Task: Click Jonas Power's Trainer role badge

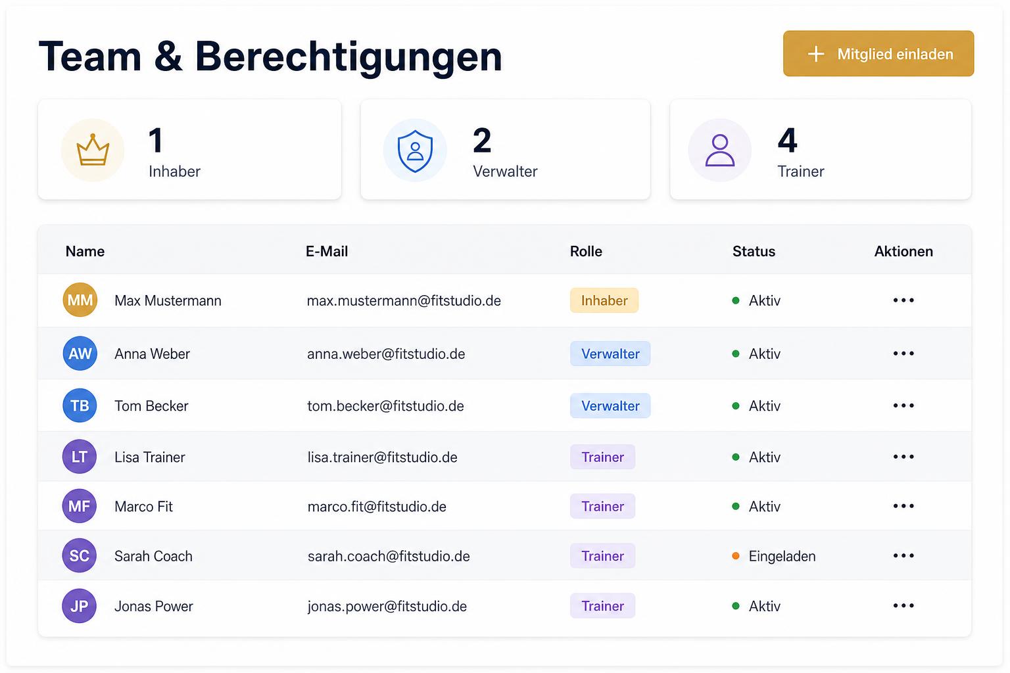Action: point(602,606)
